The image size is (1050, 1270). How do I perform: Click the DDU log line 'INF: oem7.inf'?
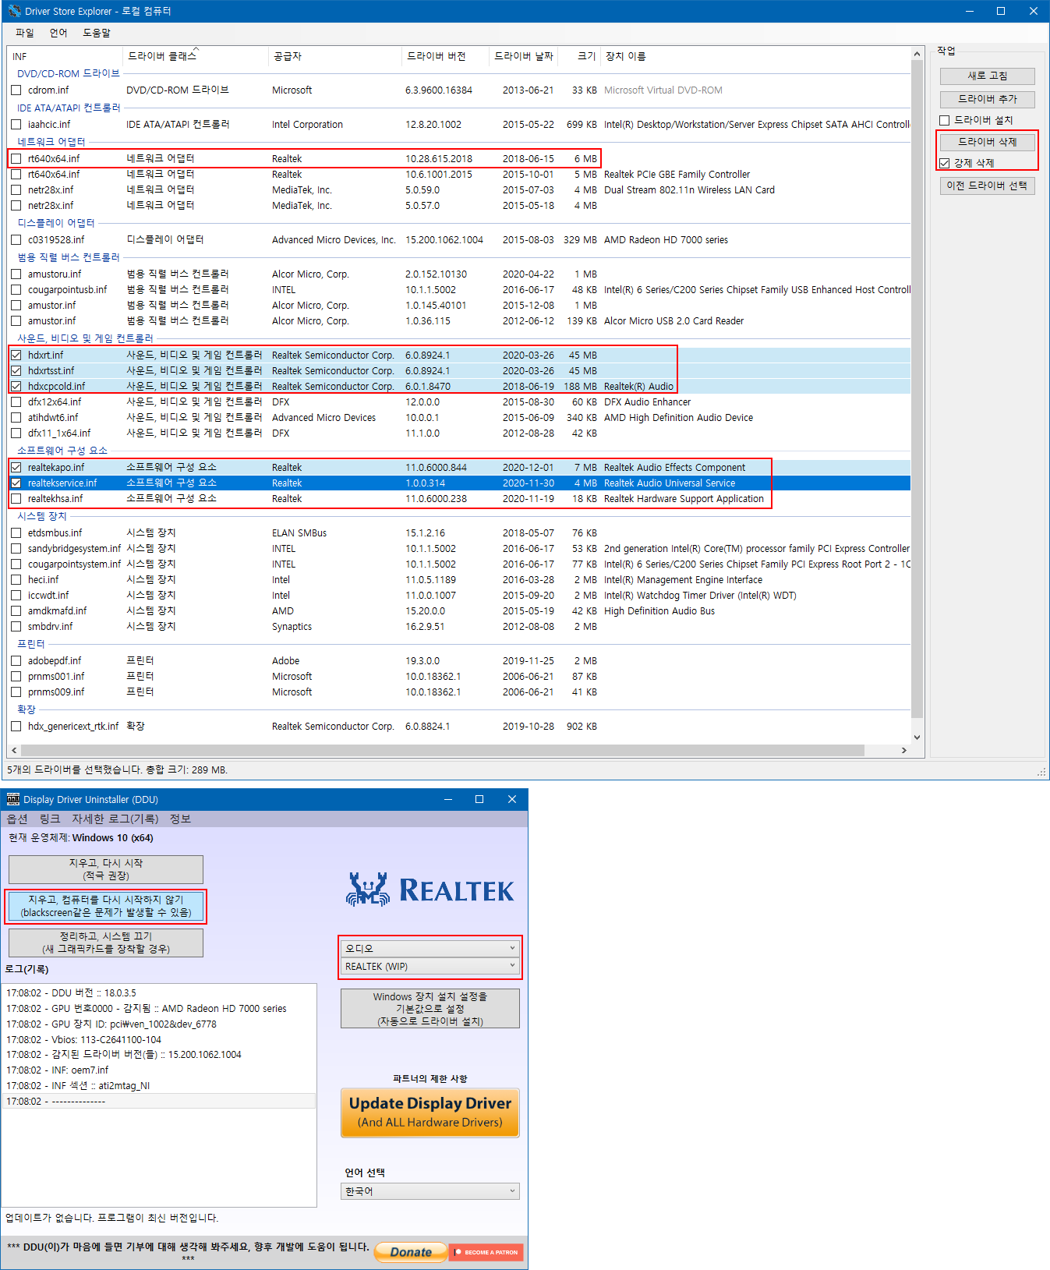pyautogui.click(x=58, y=1070)
